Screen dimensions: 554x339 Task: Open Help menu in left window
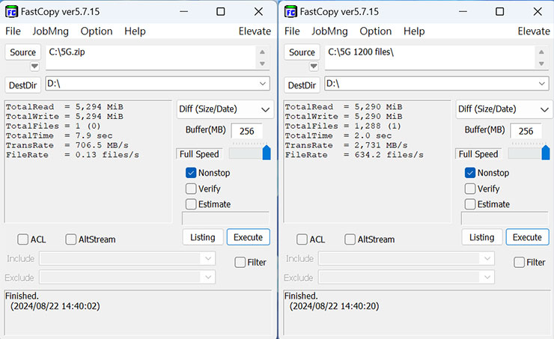[x=135, y=31]
